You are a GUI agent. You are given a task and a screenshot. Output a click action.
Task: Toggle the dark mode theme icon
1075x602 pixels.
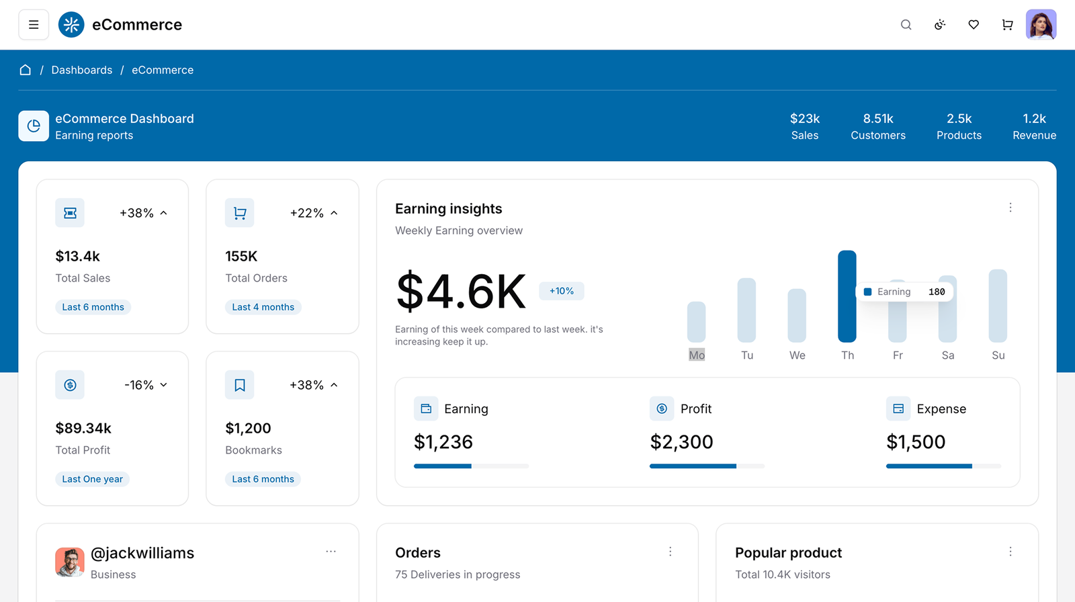940,25
